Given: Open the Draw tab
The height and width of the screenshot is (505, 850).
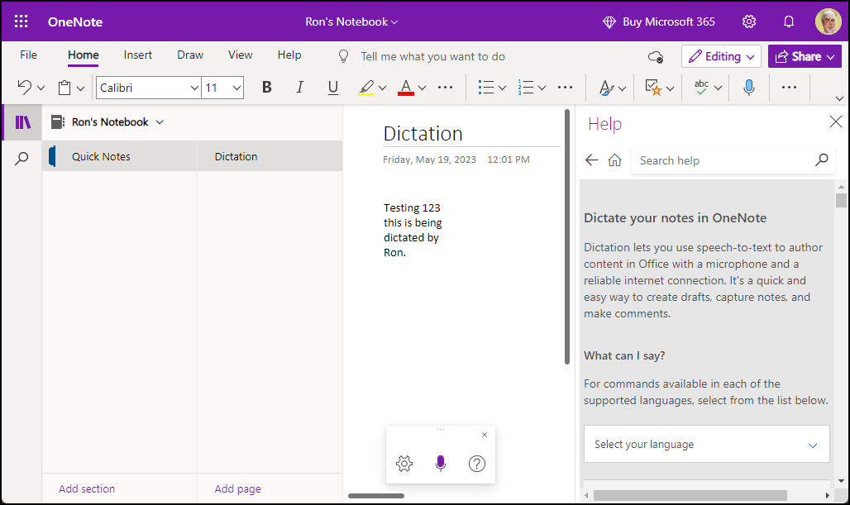Looking at the screenshot, I should pyautogui.click(x=189, y=55).
